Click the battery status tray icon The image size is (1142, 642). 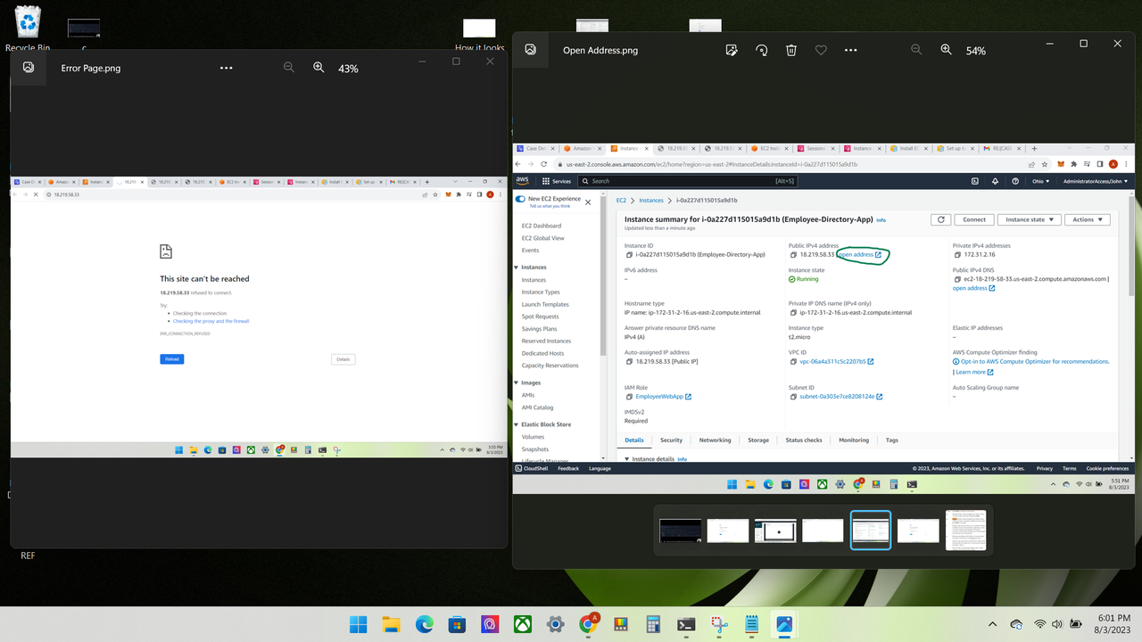pos(1076,624)
